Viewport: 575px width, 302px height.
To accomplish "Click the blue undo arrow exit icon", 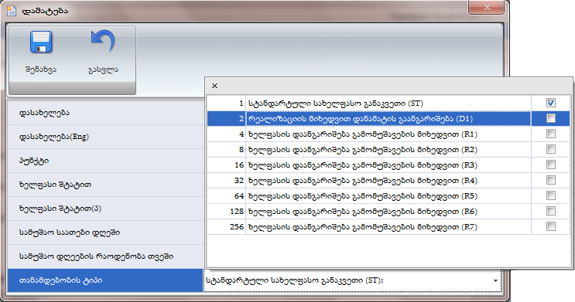I will pyautogui.click(x=103, y=42).
